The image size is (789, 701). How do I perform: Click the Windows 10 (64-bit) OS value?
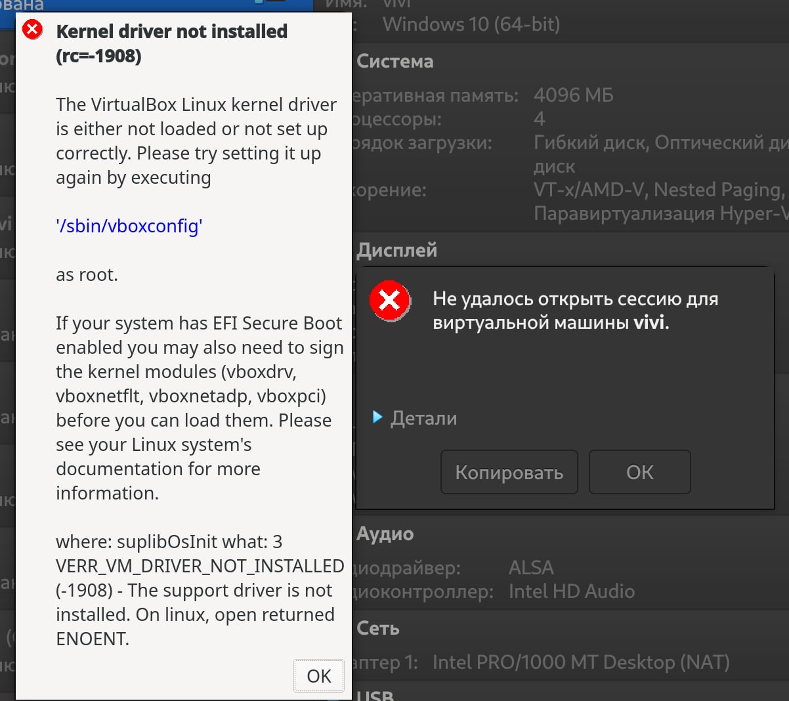(471, 25)
